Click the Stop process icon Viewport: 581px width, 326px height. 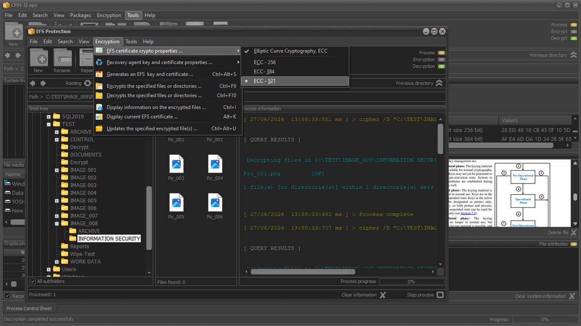(440, 295)
